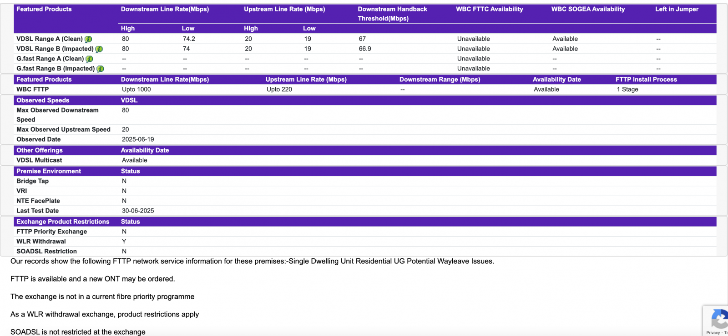The height and width of the screenshot is (336, 728).
Task: Click the FTTP Install Process header
Action: 646,79
